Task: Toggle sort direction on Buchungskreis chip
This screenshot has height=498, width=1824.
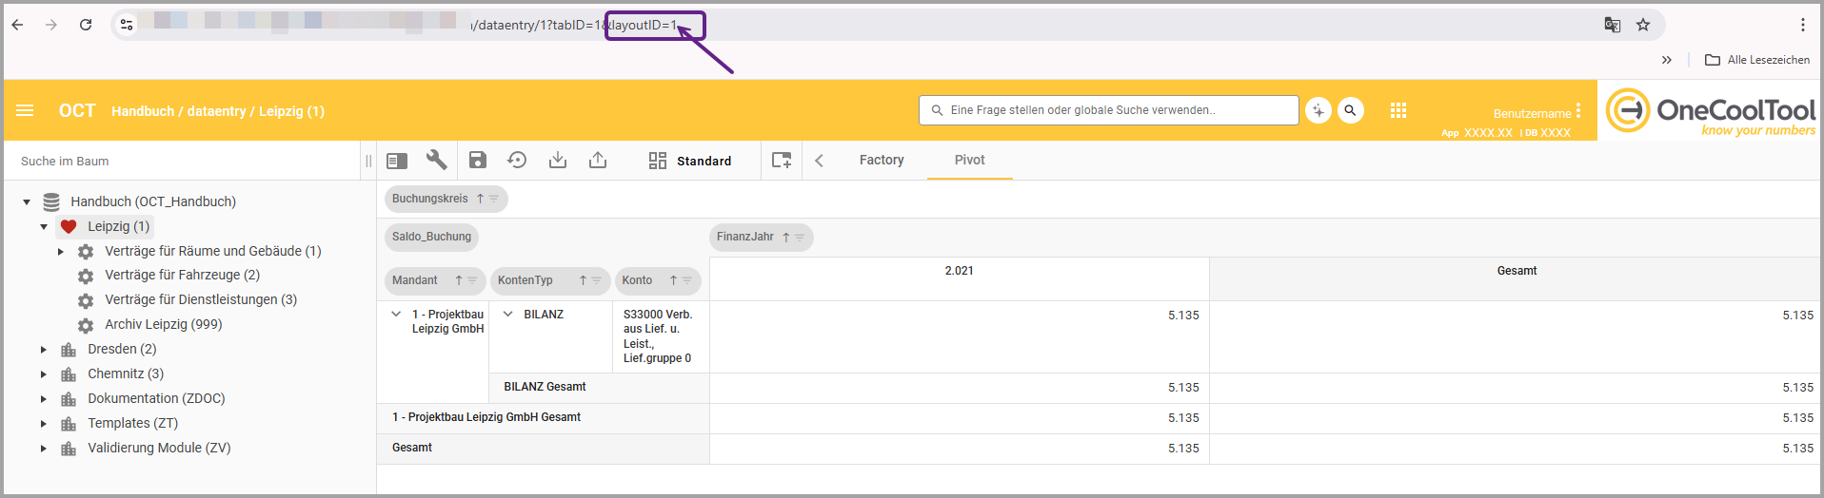Action: 480,199
